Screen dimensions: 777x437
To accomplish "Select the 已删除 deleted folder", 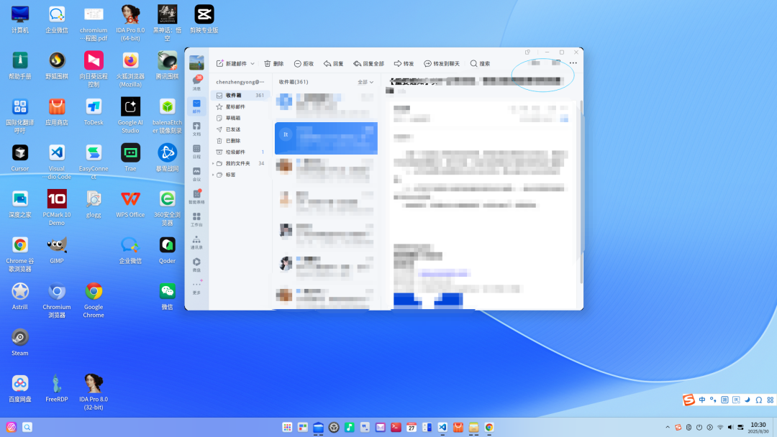I will [x=240, y=141].
